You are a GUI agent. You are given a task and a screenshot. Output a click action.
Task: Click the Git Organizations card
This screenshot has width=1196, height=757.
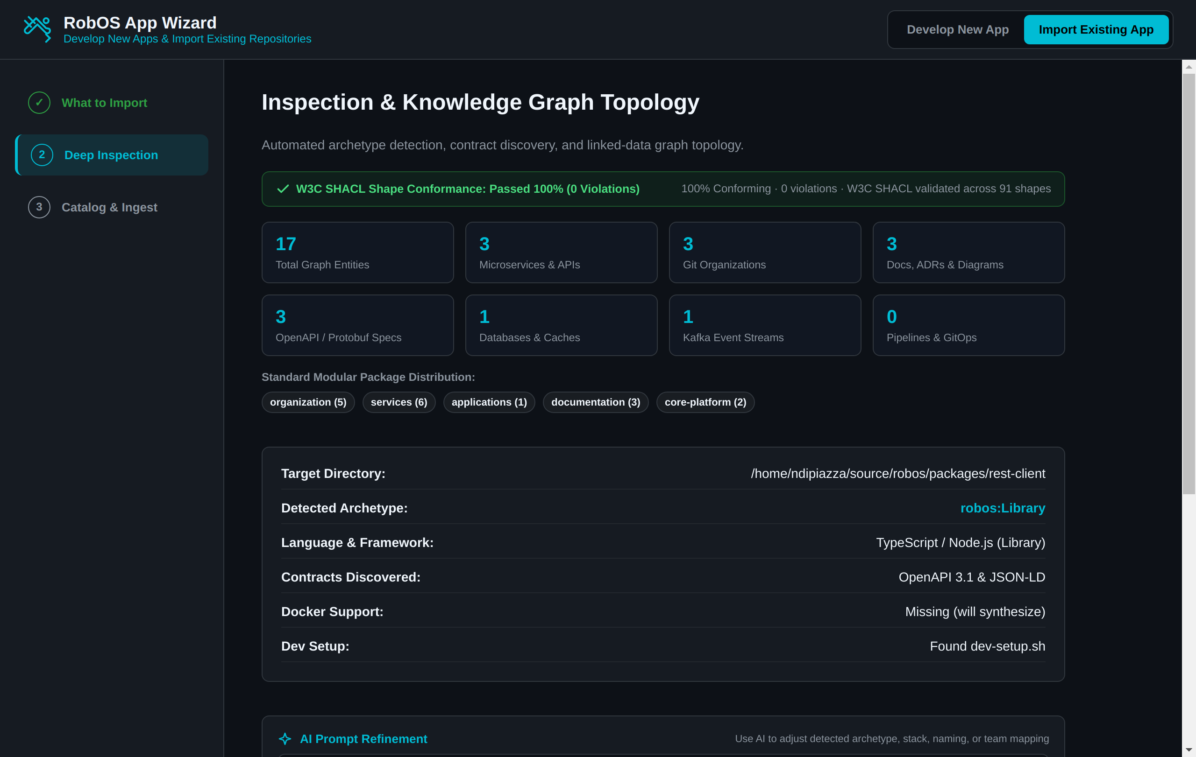tap(765, 252)
